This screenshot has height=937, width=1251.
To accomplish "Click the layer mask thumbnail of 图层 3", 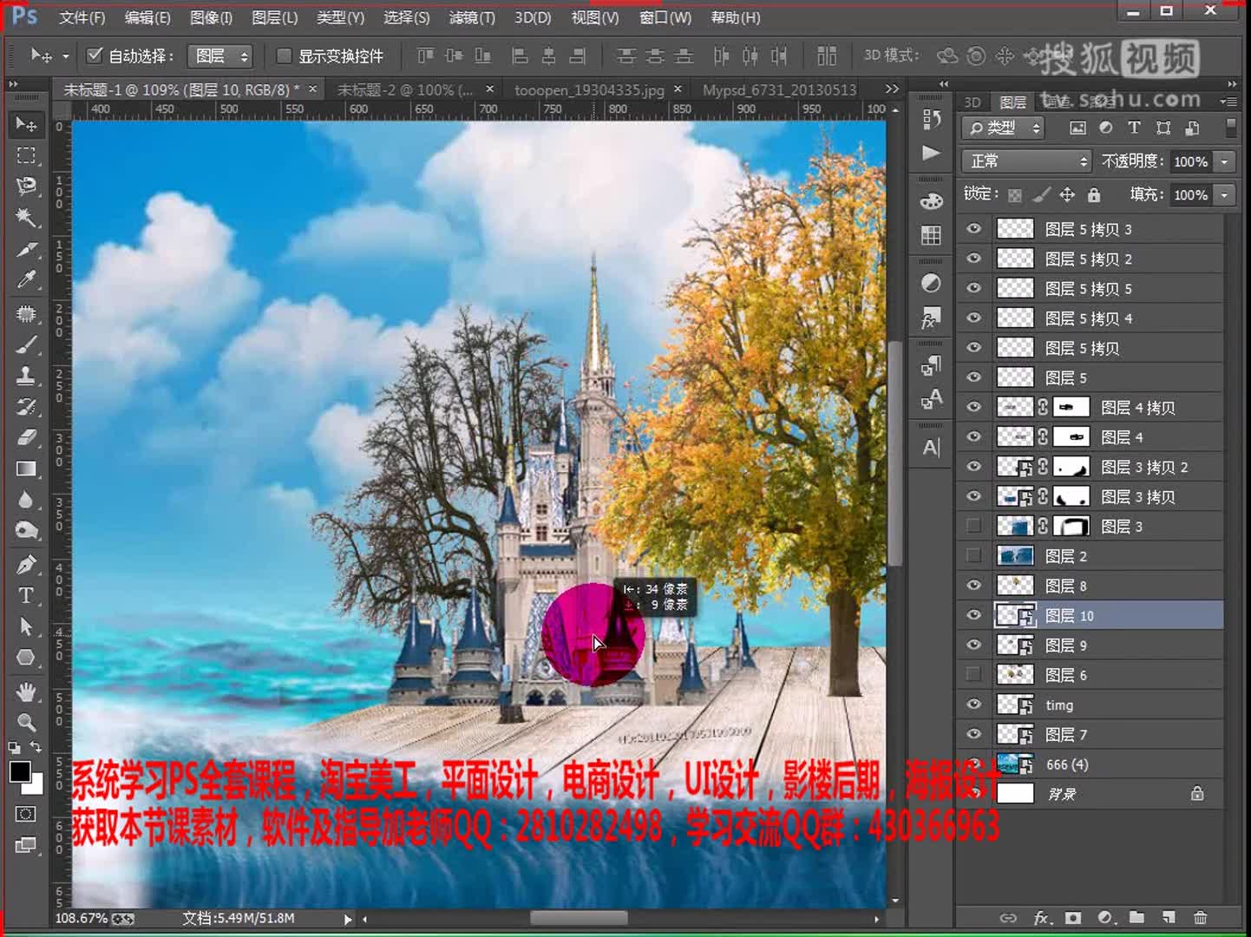I will [x=1071, y=526].
